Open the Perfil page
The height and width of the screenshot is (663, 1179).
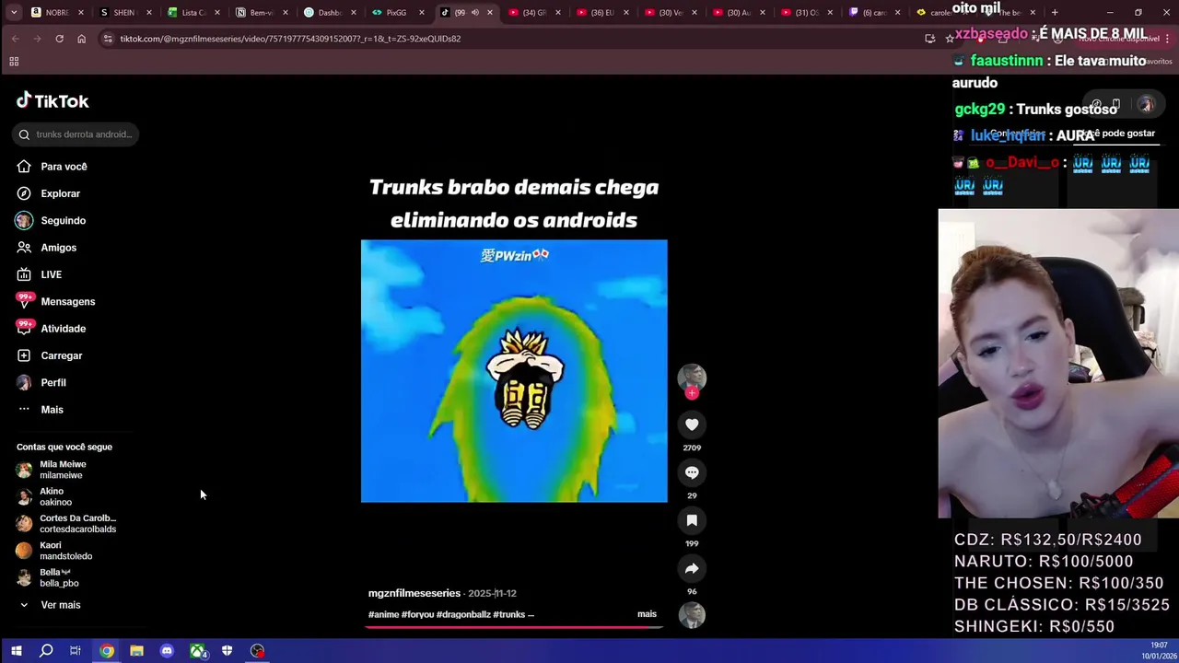click(x=53, y=382)
